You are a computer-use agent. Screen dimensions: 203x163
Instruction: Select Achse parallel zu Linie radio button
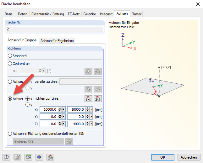point(10,81)
